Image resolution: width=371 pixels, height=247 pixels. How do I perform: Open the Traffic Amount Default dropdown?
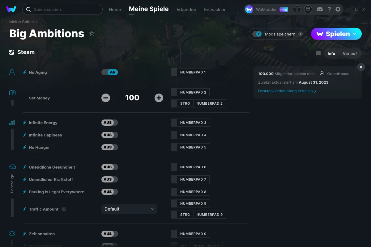129,209
